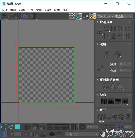This screenshot has height=138, width=135.
Task: Click Align Horizontally to Pivot icon
Action: [107, 29]
